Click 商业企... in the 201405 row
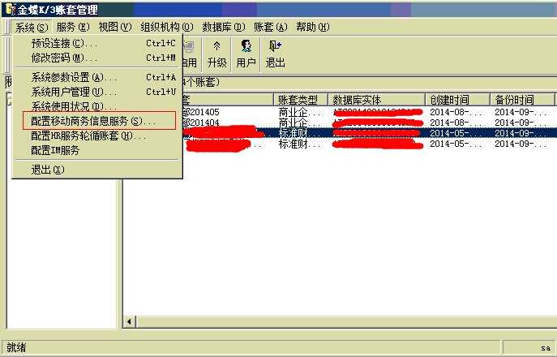Viewport: 557px width, 357px height. point(300,112)
